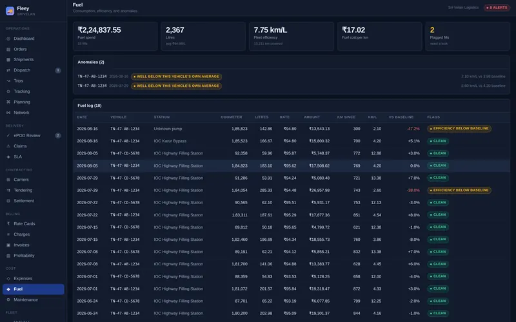The height and width of the screenshot is (322, 516).
Task: Click the Odometer column header
Action: [232, 117]
